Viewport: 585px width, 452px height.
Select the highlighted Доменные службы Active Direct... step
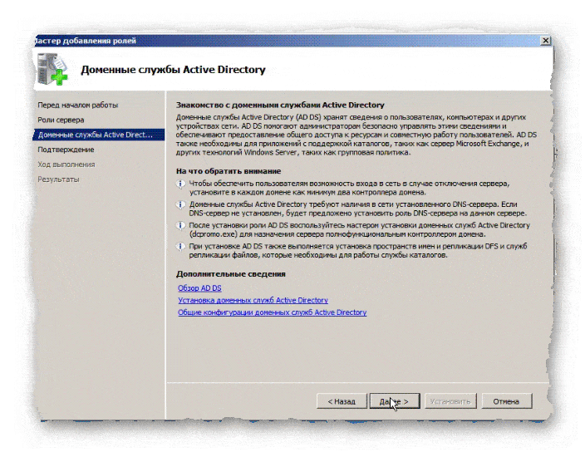pos(99,135)
